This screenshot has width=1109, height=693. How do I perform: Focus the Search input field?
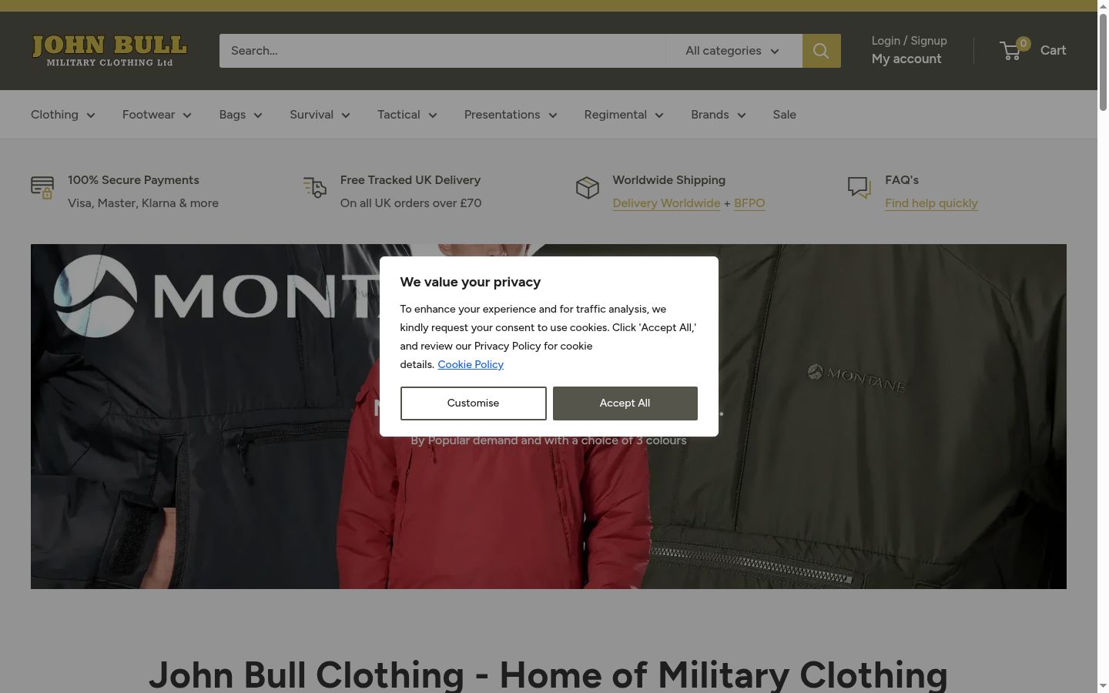click(x=443, y=51)
